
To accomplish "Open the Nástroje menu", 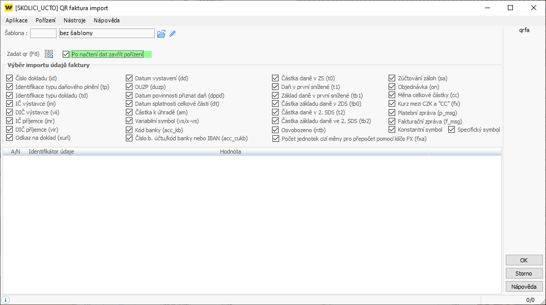I will tap(74, 20).
